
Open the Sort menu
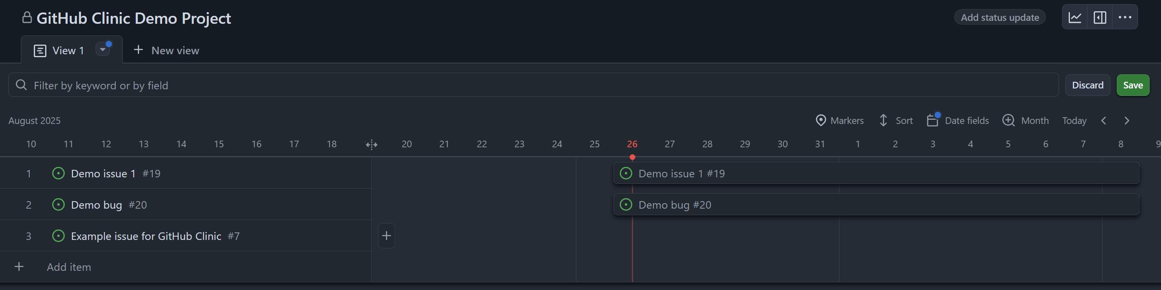(x=896, y=121)
